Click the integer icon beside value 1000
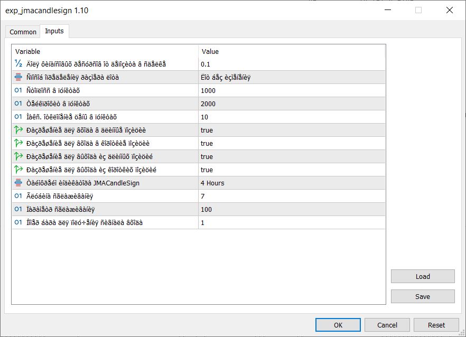 18,90
